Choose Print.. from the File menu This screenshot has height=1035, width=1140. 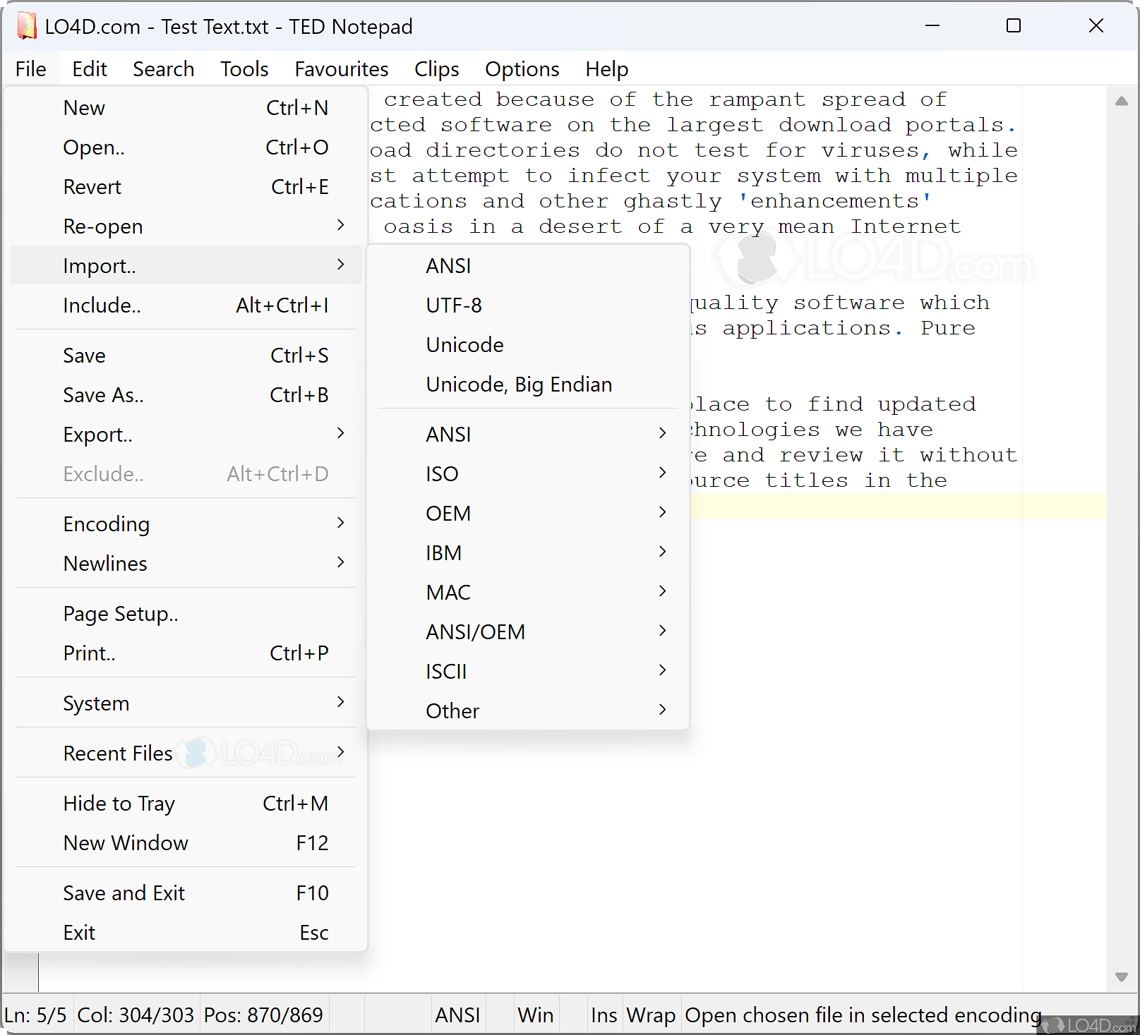186,653
